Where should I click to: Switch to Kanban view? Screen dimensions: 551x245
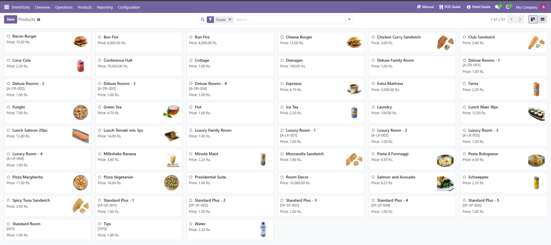coord(533,20)
